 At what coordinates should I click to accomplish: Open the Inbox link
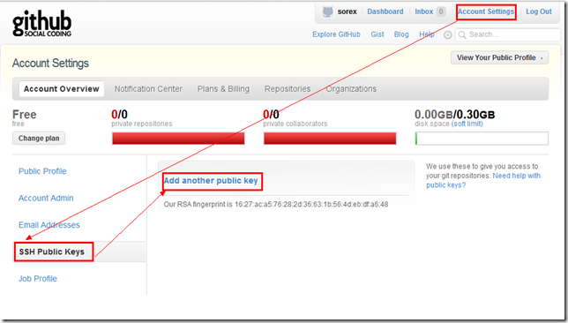[x=424, y=11]
